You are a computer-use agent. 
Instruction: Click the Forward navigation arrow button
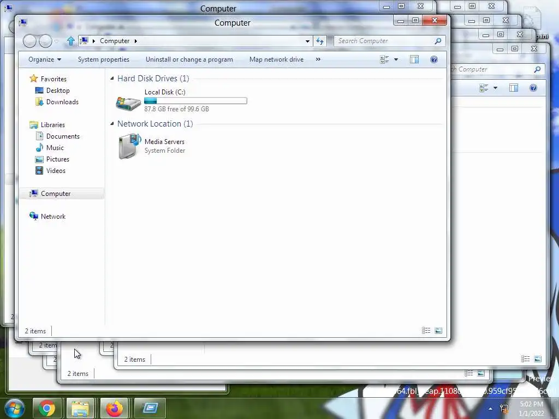point(45,41)
